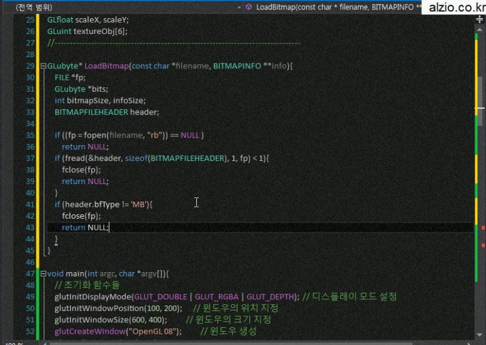Click line number 47 in the margin
Viewport: 486px width, 345px height.
[x=30, y=274]
